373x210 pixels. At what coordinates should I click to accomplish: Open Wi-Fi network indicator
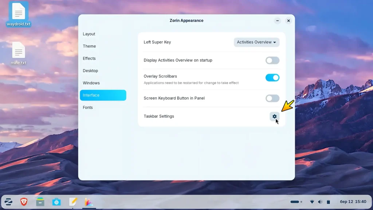coord(312,202)
